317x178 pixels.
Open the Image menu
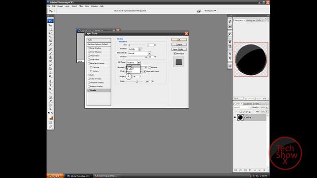(60, 6)
